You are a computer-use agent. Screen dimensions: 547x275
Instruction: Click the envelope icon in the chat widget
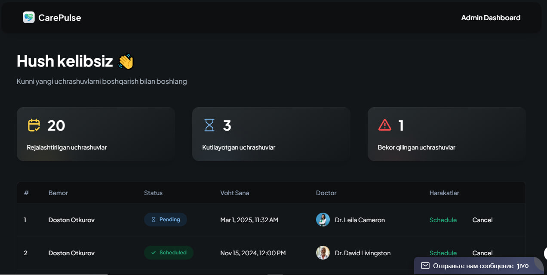(x=425, y=266)
